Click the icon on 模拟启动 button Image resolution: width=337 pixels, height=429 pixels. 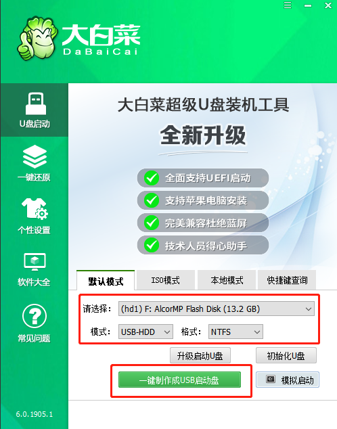click(x=271, y=379)
